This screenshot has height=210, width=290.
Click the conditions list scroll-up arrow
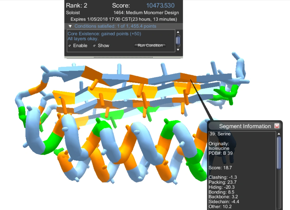click(x=178, y=32)
